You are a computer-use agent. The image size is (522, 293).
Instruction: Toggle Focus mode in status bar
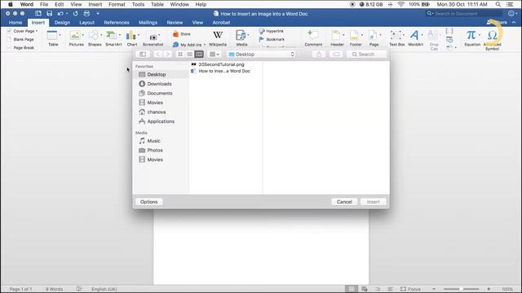(410, 289)
